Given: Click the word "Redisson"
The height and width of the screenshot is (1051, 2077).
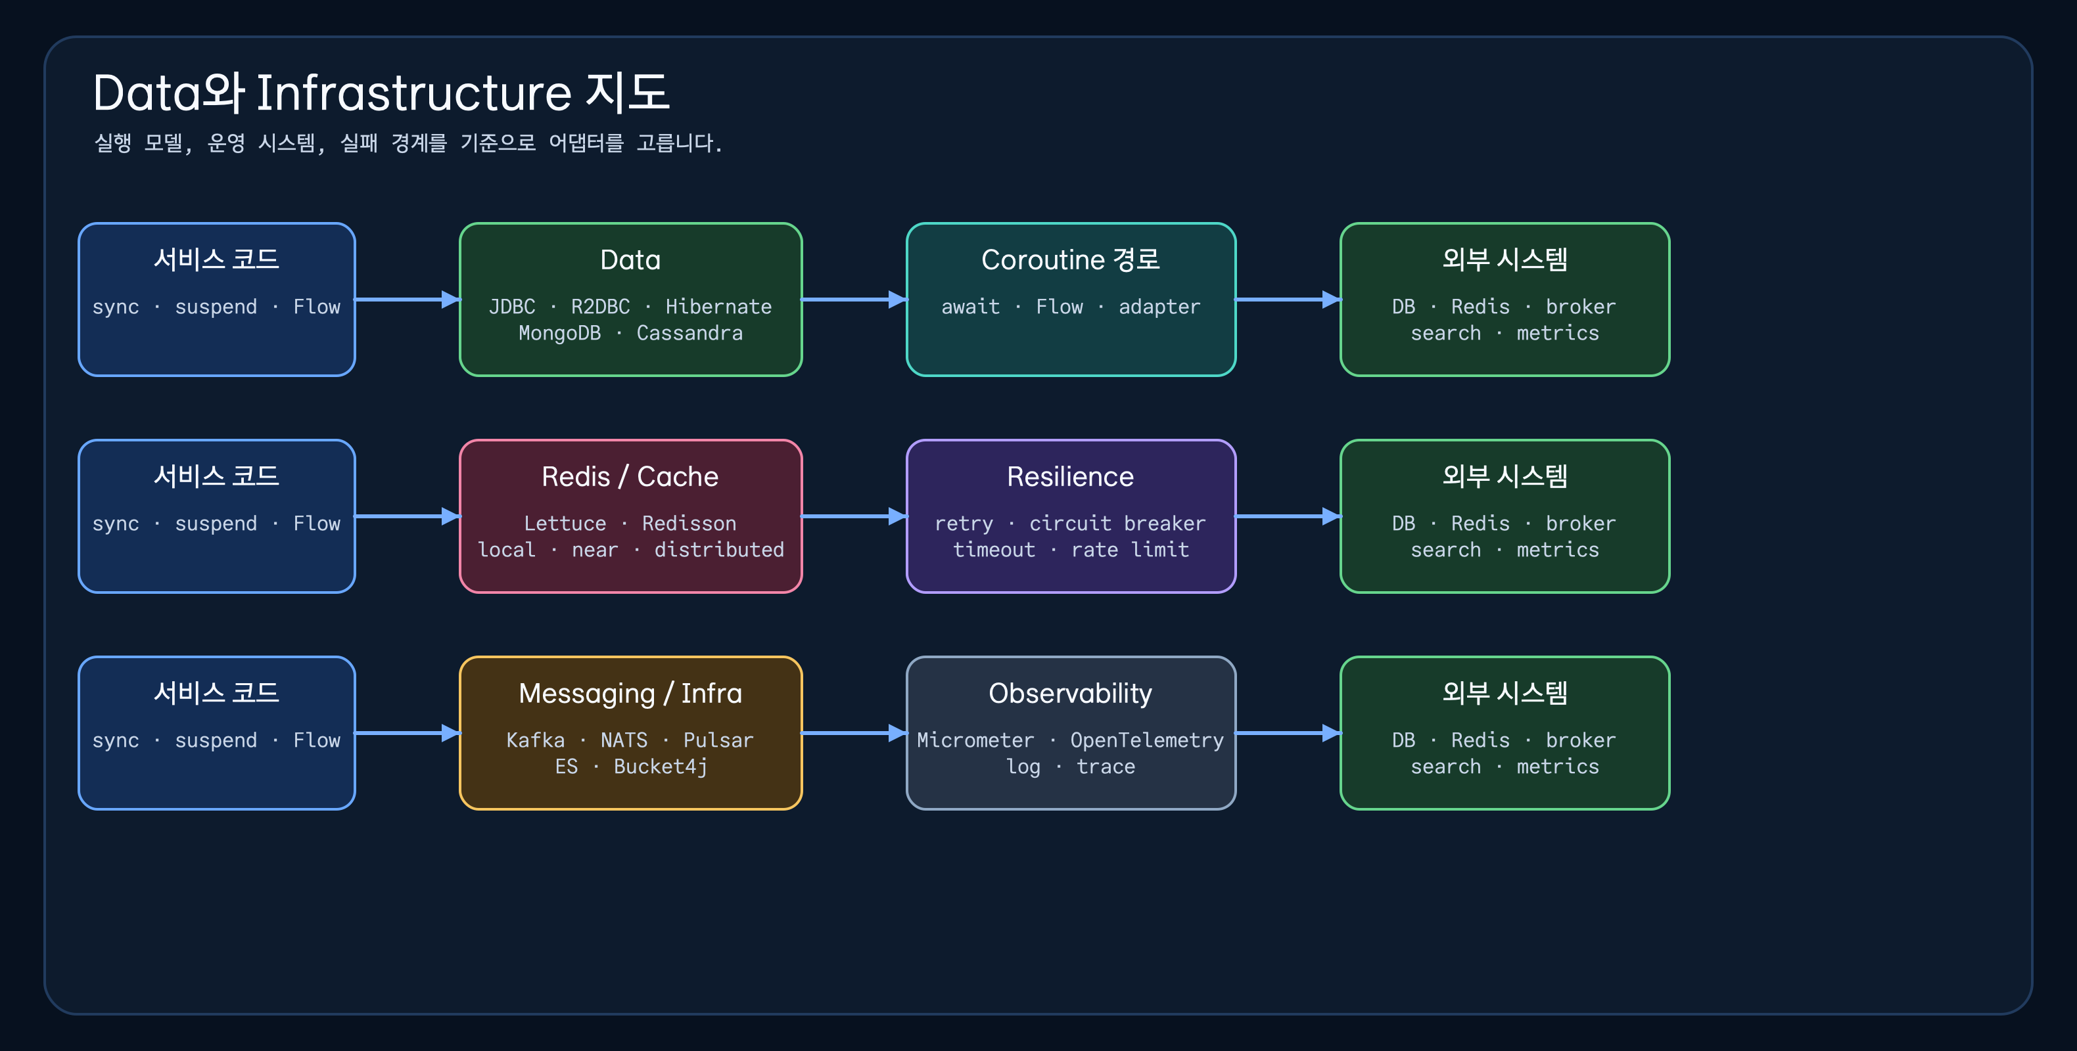Looking at the screenshot, I should pyautogui.click(x=689, y=523).
